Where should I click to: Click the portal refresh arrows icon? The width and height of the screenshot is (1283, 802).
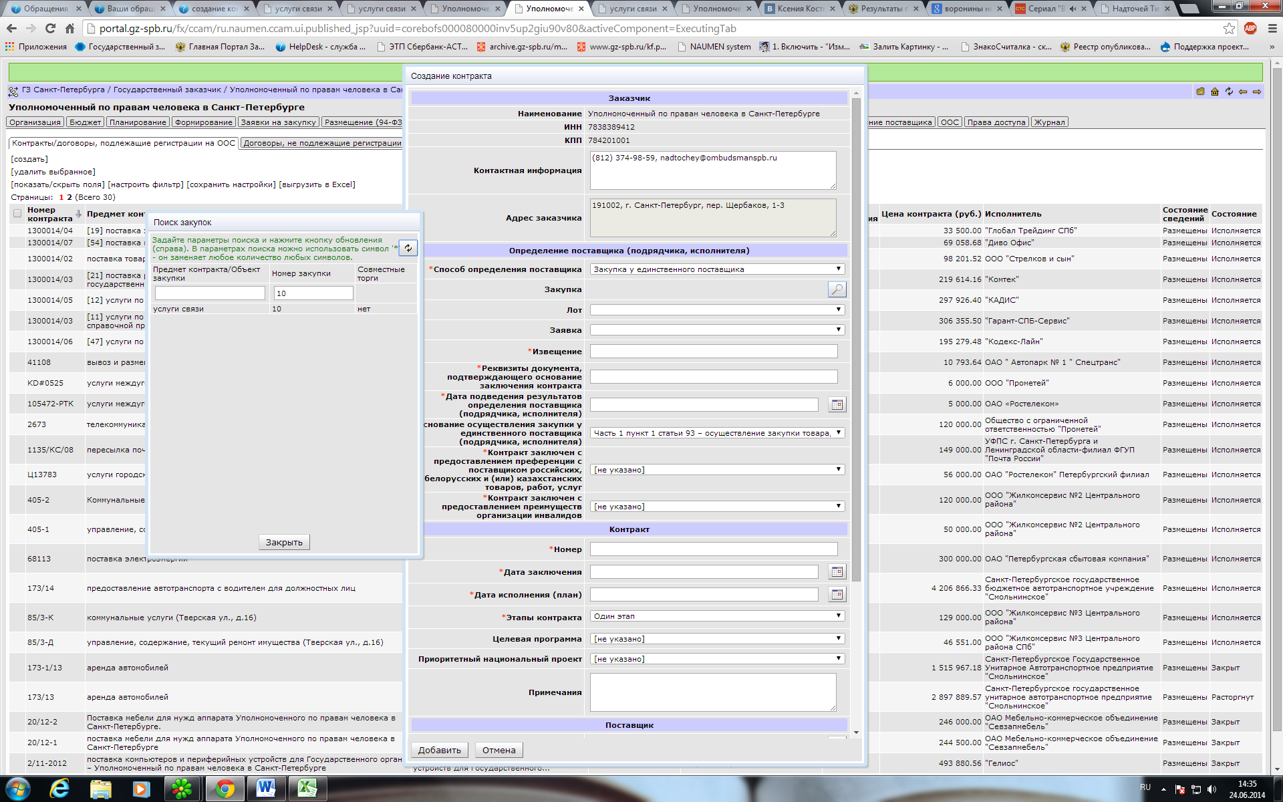(1229, 92)
